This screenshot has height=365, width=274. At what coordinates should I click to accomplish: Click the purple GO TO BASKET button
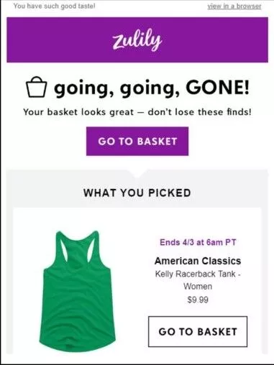(137, 141)
